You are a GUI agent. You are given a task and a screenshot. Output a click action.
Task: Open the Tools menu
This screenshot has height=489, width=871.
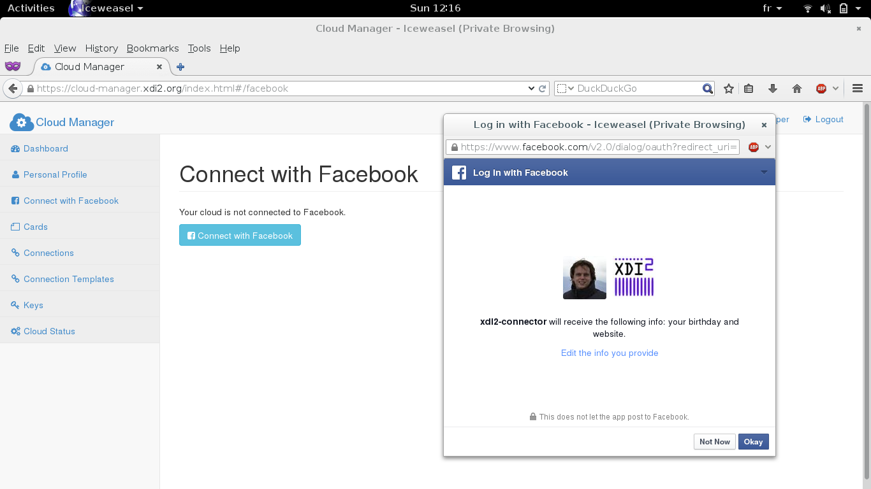(199, 48)
